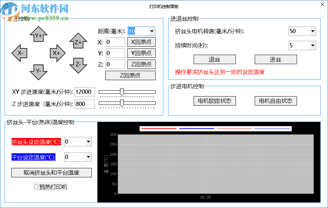Click the Z coordinate input field
The height and width of the screenshot is (208, 328).
tap(115, 64)
